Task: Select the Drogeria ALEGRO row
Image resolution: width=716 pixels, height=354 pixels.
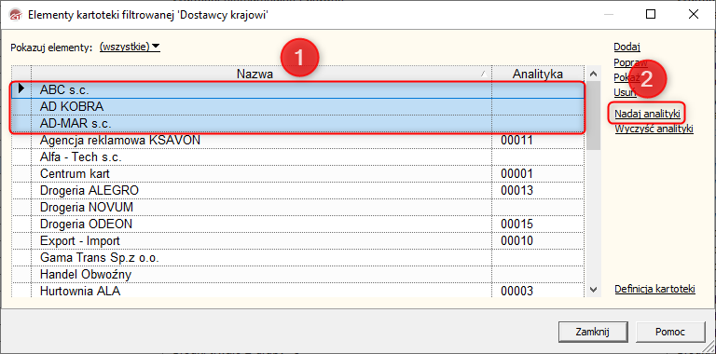Action: click(x=298, y=190)
